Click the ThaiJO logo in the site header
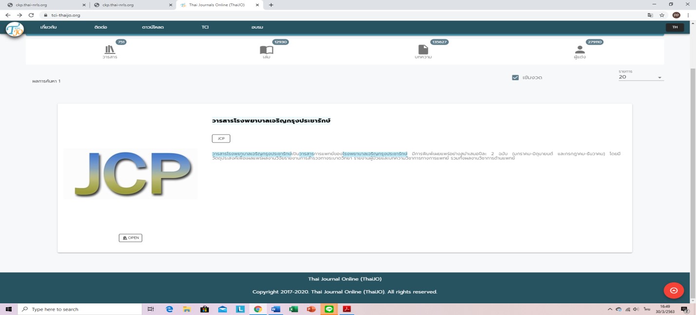The width and height of the screenshot is (696, 315). click(x=15, y=29)
